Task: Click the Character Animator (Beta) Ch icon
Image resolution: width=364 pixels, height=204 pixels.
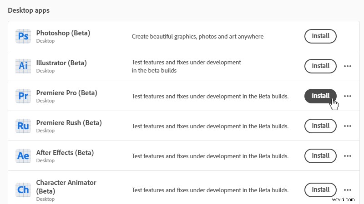Action: (x=23, y=189)
